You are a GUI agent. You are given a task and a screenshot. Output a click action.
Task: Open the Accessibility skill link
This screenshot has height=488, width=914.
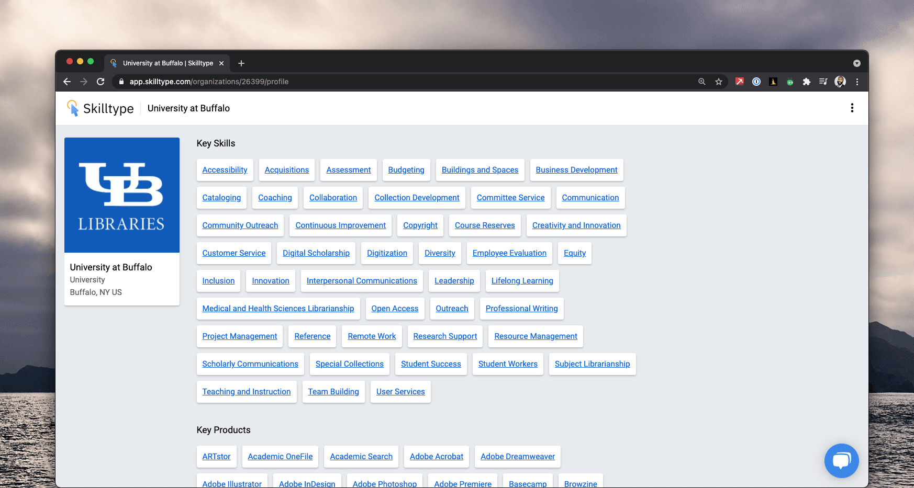click(225, 170)
